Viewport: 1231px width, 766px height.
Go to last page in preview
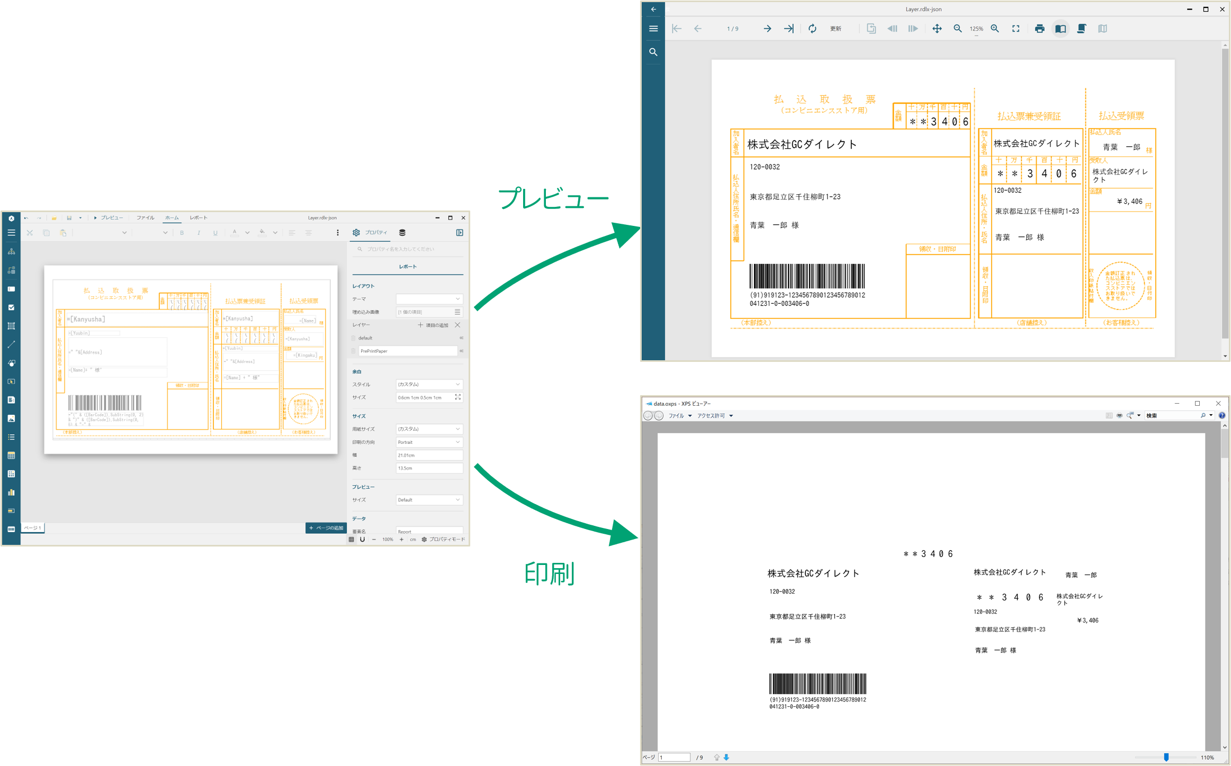click(789, 29)
